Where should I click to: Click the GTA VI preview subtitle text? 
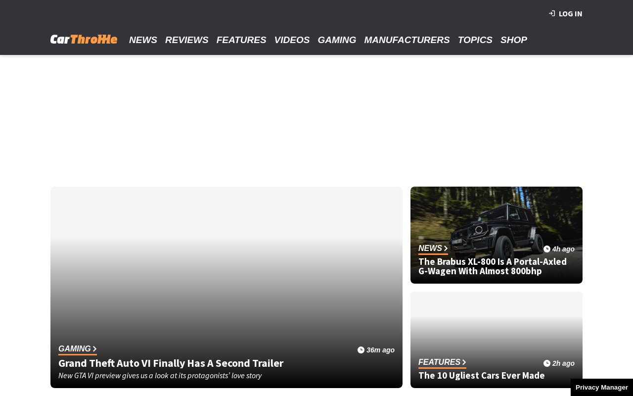160,375
